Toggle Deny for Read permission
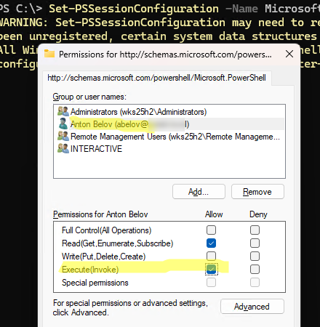The width and height of the screenshot is (320, 327). 255,243
